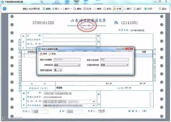The width and height of the screenshot is (171, 122).
Task: Click 零圆整 amount in words
Action: pyautogui.click(x=59, y=88)
